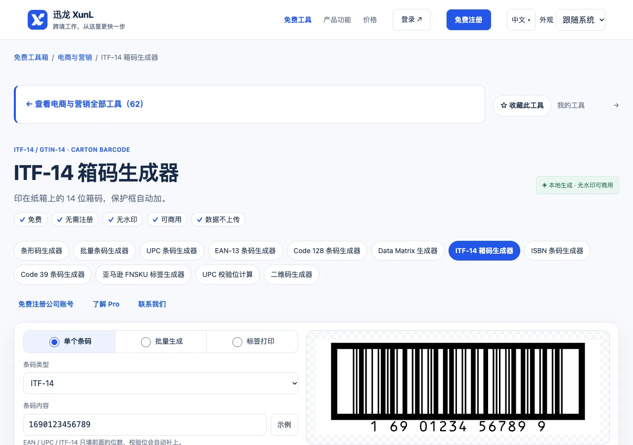Viewport: 633px width, 445px height.
Task: Click 免费注册公司账号 link
Action: pyautogui.click(x=46, y=304)
